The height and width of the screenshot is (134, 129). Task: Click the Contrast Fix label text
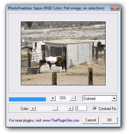click(107, 109)
